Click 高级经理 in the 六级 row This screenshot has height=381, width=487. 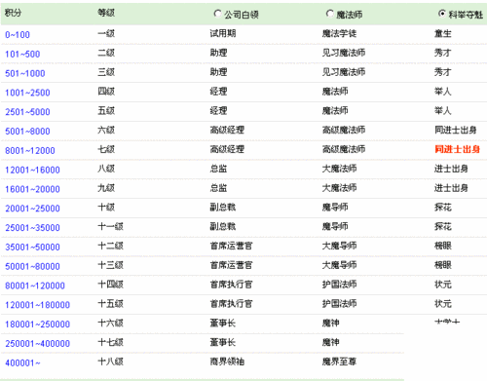(227, 130)
